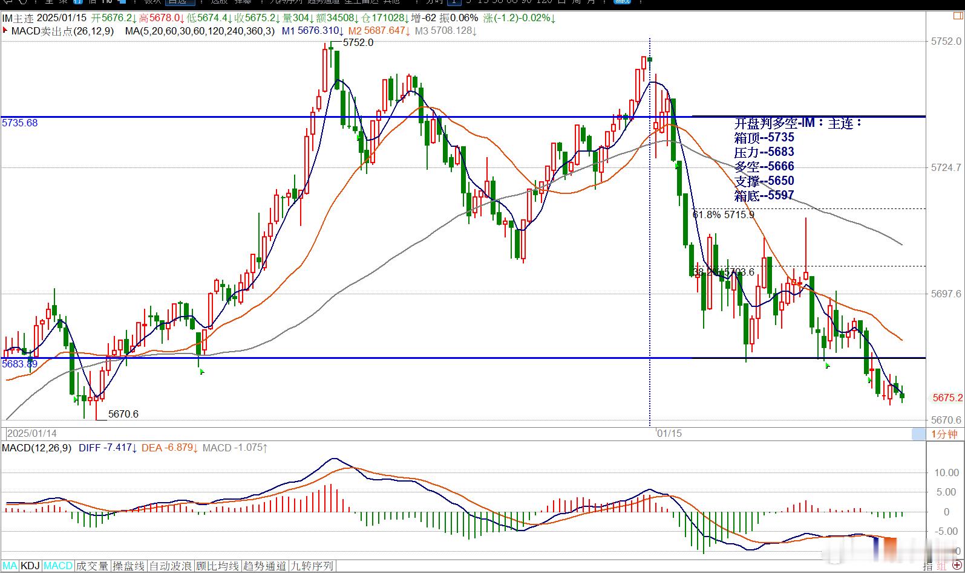This screenshot has width=965, height=574.
Task: Select the 自动波浪 tab
Action: click(x=171, y=566)
